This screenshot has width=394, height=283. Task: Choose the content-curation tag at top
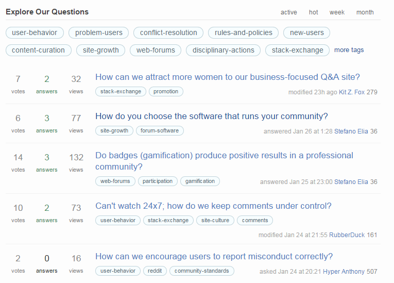[x=38, y=50]
